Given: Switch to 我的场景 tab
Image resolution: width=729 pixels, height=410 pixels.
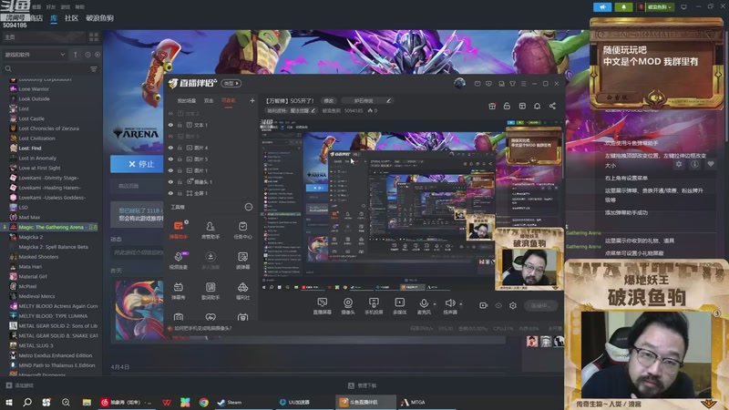Looking at the screenshot, I should tap(187, 100).
